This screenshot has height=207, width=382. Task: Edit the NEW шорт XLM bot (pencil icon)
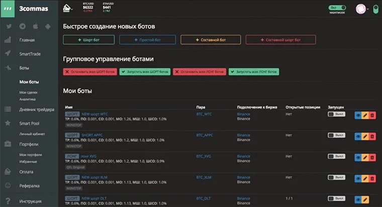tap(365, 178)
